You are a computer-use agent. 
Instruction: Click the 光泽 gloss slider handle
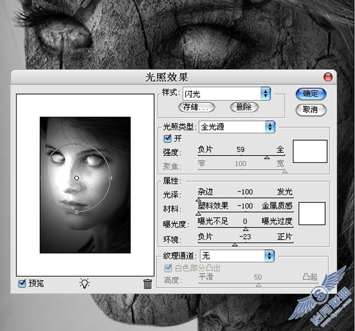(x=198, y=200)
